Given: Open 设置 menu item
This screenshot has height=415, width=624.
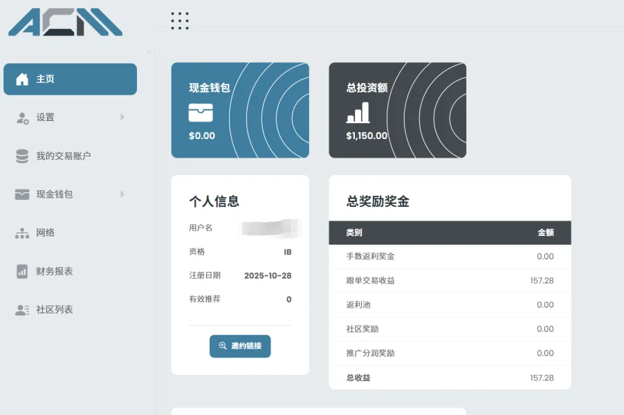Looking at the screenshot, I should [x=70, y=118].
